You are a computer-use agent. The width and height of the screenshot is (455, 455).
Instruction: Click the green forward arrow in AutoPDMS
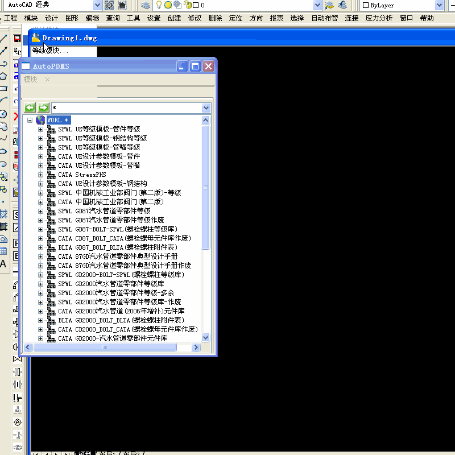click(44, 107)
